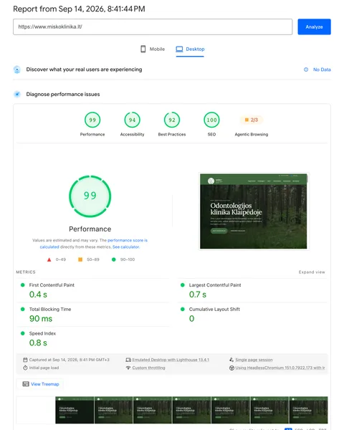The width and height of the screenshot is (344, 430).
Task: Click the Cumulative Layout Shift value '0'
Action: pos(191,319)
